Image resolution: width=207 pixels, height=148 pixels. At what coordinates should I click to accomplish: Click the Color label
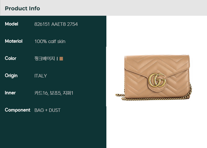pyautogui.click(x=11, y=58)
